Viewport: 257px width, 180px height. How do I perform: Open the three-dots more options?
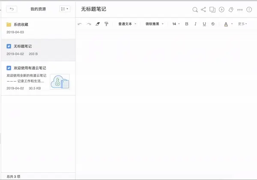click(x=240, y=10)
